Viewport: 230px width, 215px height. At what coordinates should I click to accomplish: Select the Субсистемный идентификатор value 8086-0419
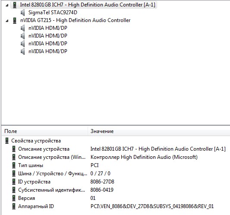102,190
